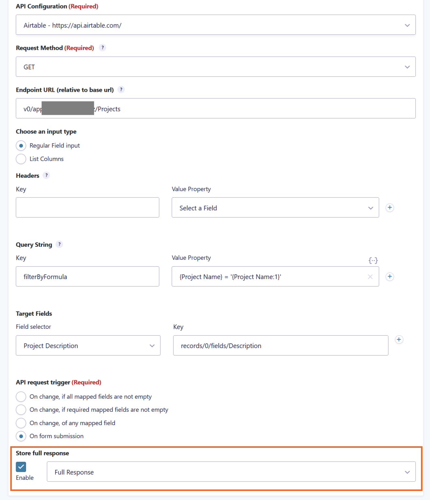Expand the Request Method dropdown
The width and height of the screenshot is (430, 500).
click(x=407, y=66)
